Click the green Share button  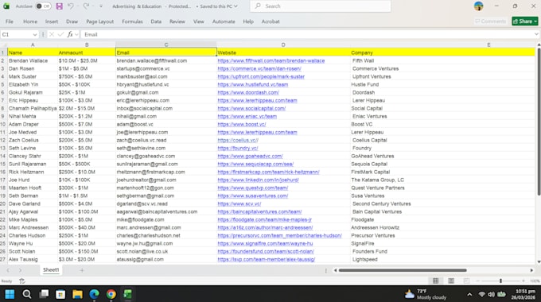point(525,21)
